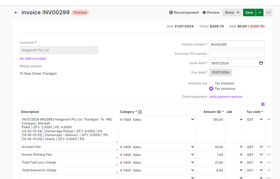Open the three-dot more options button near Save

click(269, 13)
